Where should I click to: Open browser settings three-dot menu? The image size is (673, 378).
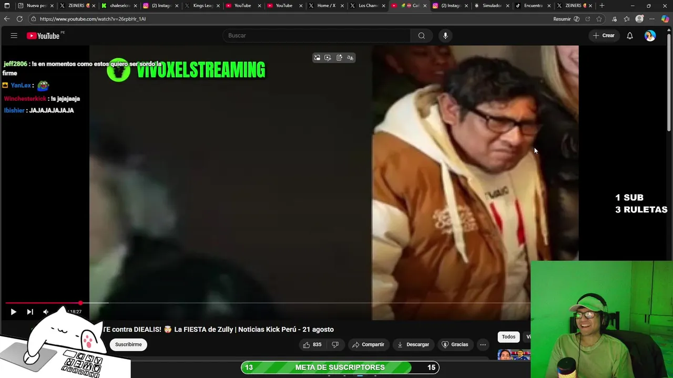tap(652, 19)
